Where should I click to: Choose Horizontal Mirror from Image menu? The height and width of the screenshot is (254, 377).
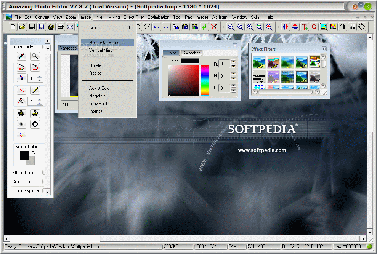[x=107, y=43]
